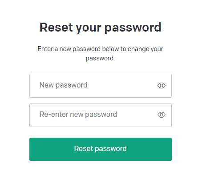
Task: Reveal the password typed in the confirmation field
Action: click(x=162, y=115)
